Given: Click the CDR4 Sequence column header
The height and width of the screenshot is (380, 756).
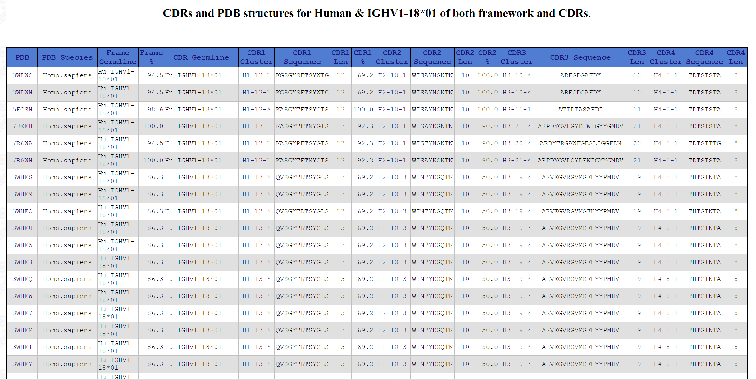Looking at the screenshot, I should point(704,57).
